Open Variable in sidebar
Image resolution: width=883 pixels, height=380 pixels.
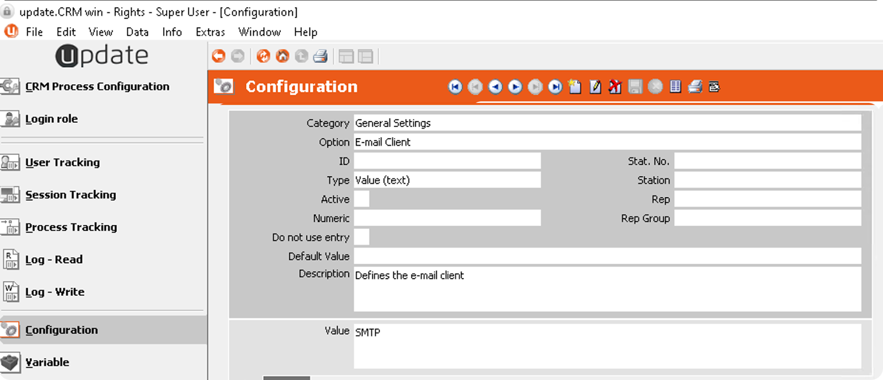click(47, 362)
